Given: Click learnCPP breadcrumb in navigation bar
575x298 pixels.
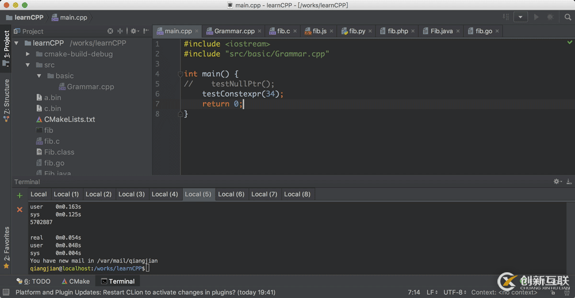Looking at the screenshot, I should (x=25, y=17).
